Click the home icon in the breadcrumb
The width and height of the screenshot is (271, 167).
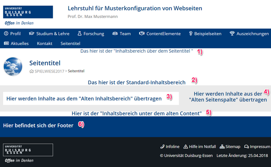32,71
